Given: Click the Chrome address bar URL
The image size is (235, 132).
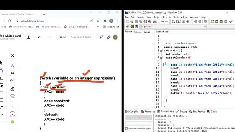Looking at the screenshot, I should point(32,21).
